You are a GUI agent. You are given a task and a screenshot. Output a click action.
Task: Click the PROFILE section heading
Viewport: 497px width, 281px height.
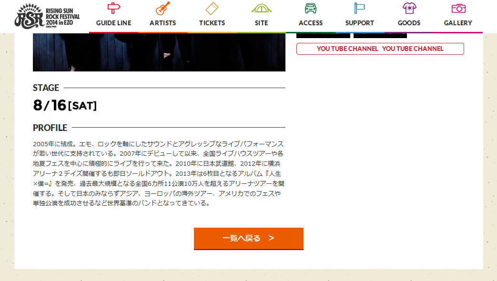(50, 128)
